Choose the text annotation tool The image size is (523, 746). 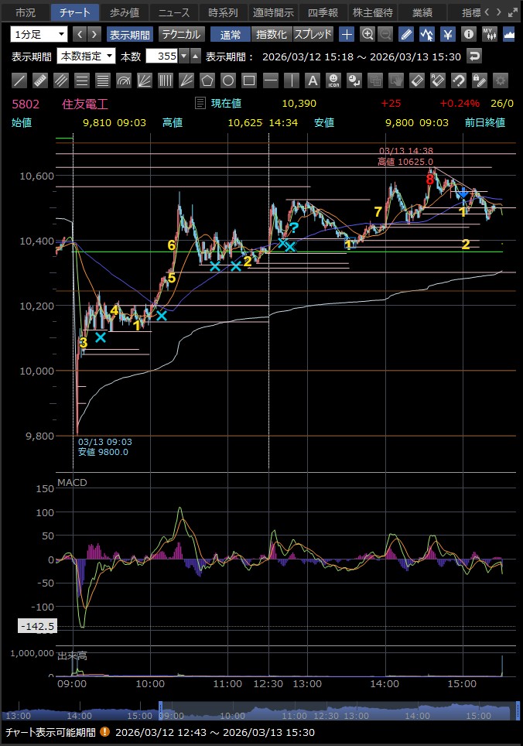(x=312, y=80)
